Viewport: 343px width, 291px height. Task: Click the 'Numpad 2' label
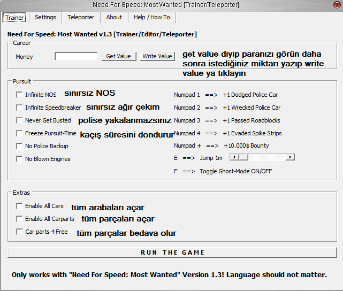pos(187,108)
